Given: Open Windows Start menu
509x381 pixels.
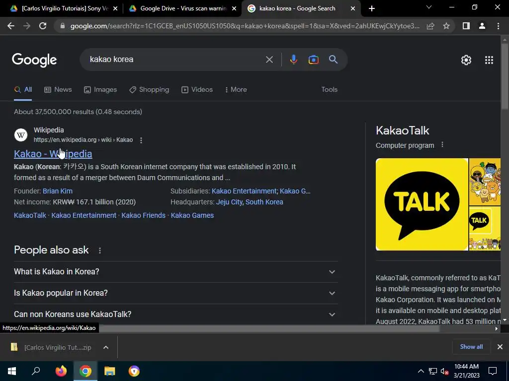Looking at the screenshot, I should 12,371.
